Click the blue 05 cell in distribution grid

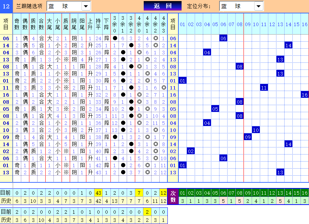[215, 109]
